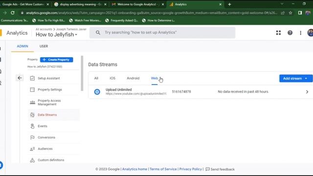
Task: Click the Upload Unlimited stream name
Action: click(x=118, y=89)
